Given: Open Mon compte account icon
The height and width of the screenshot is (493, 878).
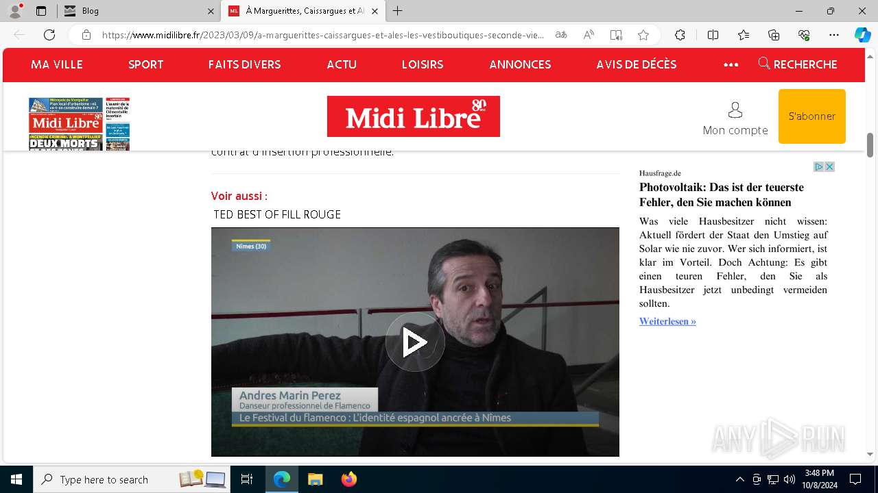Looking at the screenshot, I should coord(735,118).
